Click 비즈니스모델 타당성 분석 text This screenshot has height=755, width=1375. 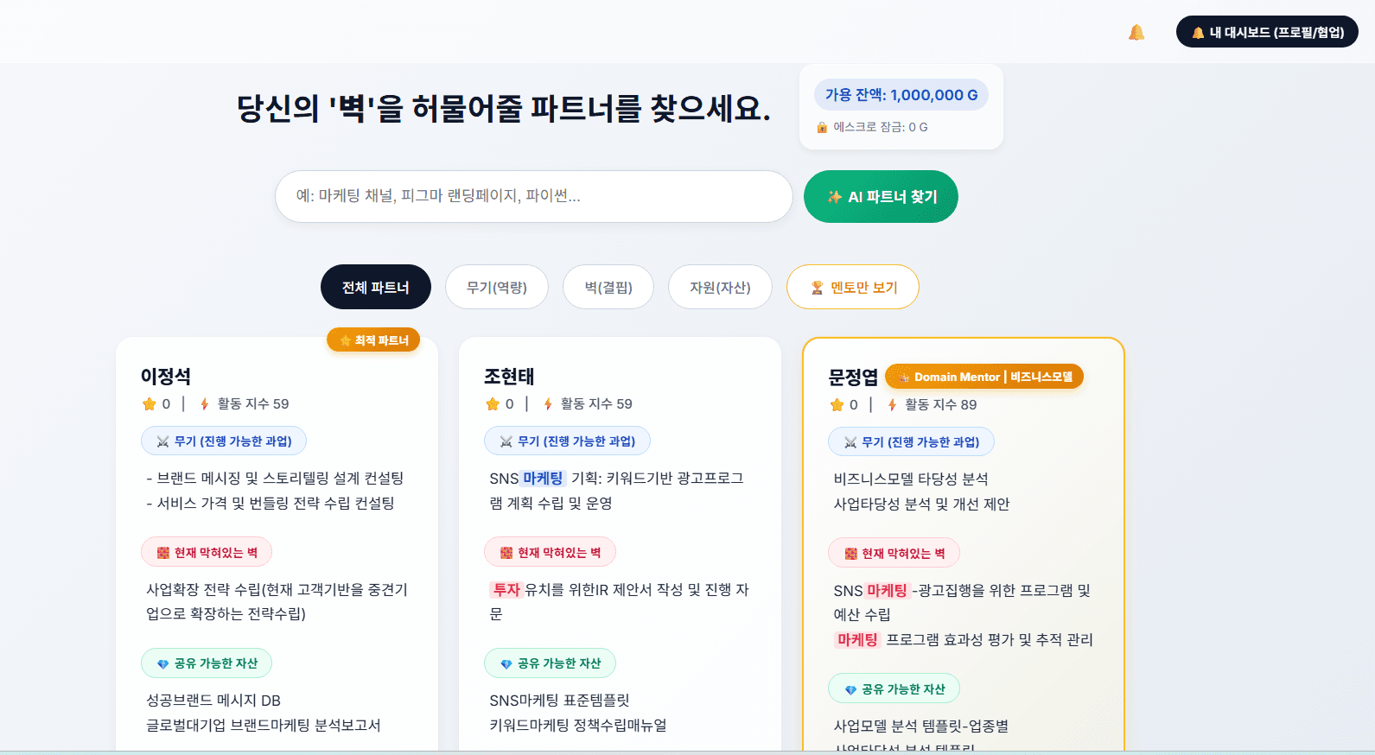911,479
